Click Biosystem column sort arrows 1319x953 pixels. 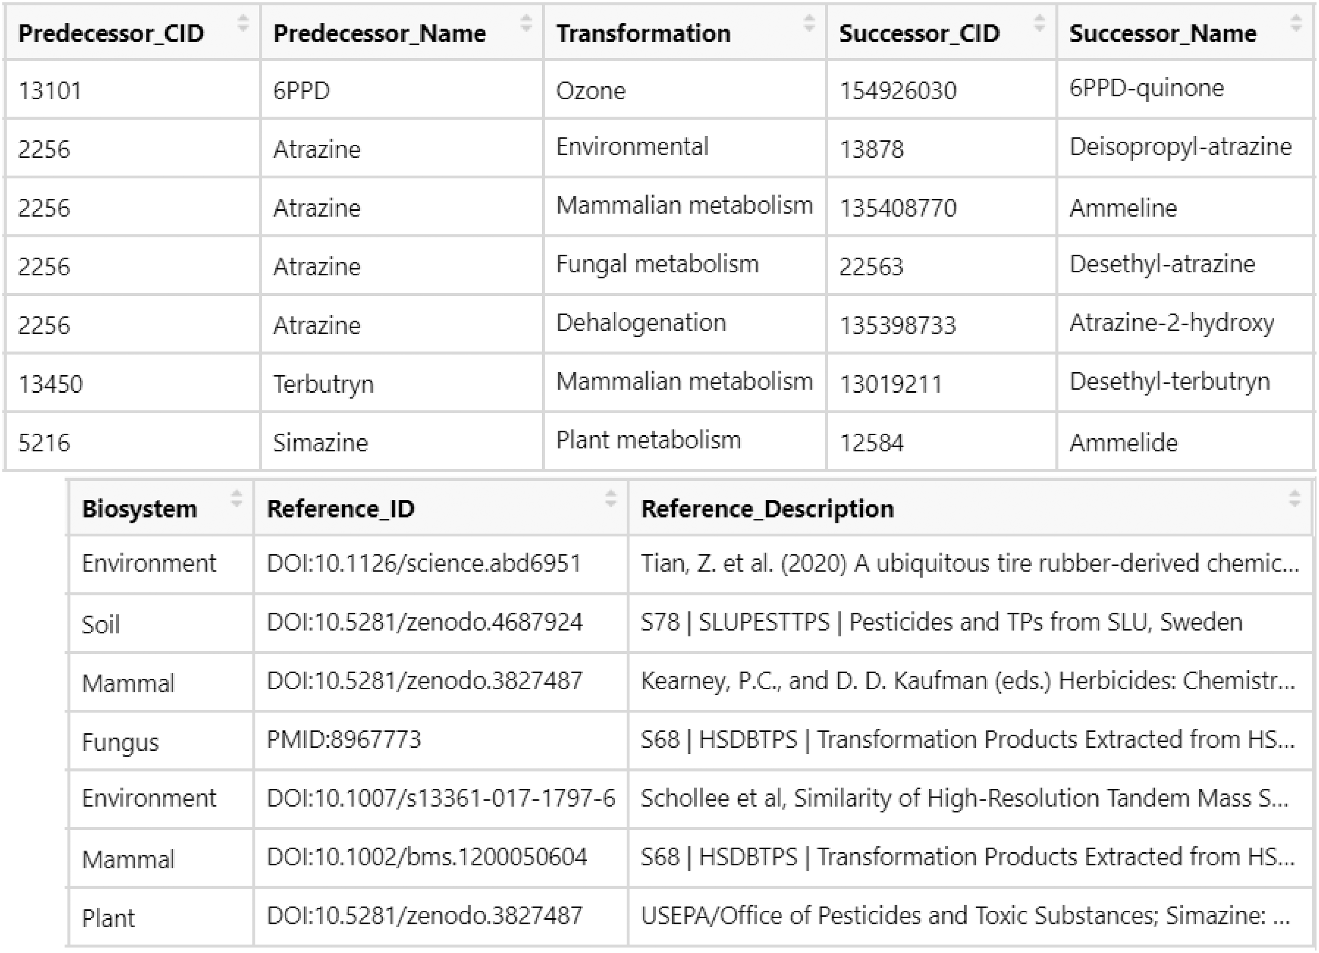237,499
